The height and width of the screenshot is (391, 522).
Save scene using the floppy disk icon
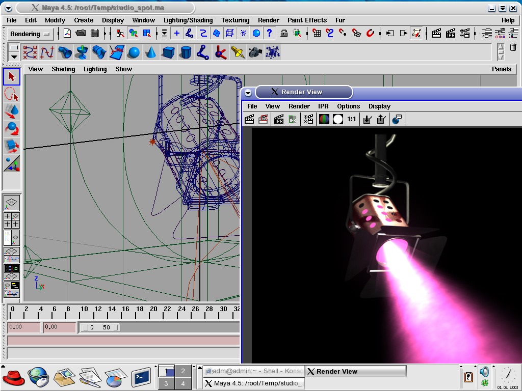[94, 33]
